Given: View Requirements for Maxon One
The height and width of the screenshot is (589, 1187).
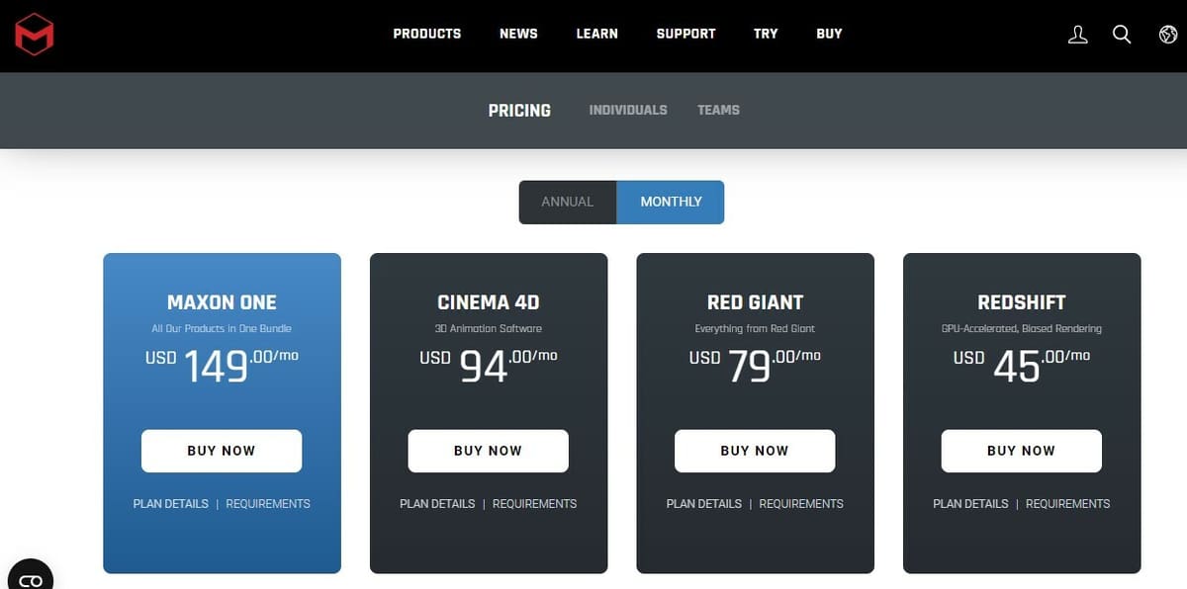Looking at the screenshot, I should [x=268, y=504].
